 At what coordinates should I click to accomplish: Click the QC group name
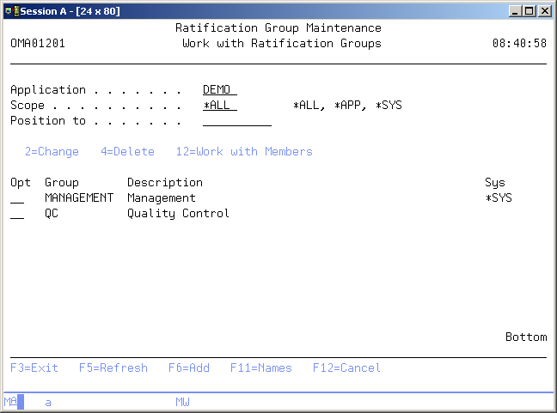[52, 214]
